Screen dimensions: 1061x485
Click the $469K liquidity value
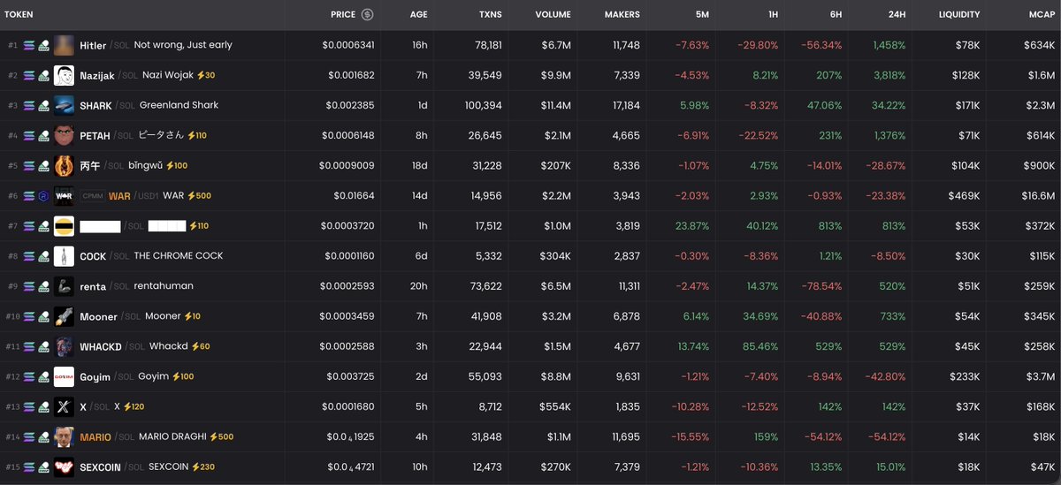(963, 196)
